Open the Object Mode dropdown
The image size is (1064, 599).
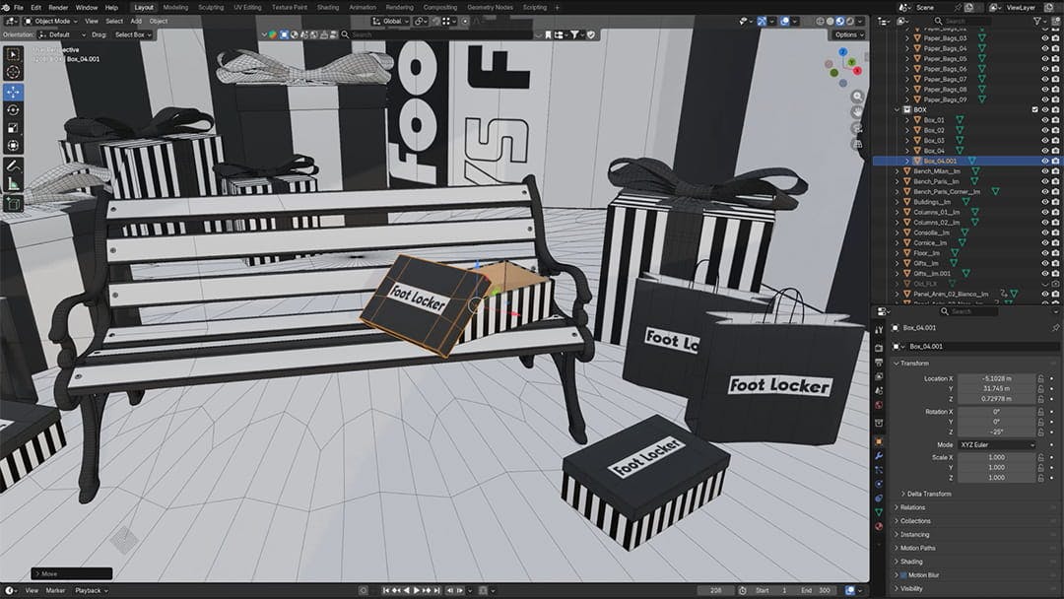[x=49, y=21]
